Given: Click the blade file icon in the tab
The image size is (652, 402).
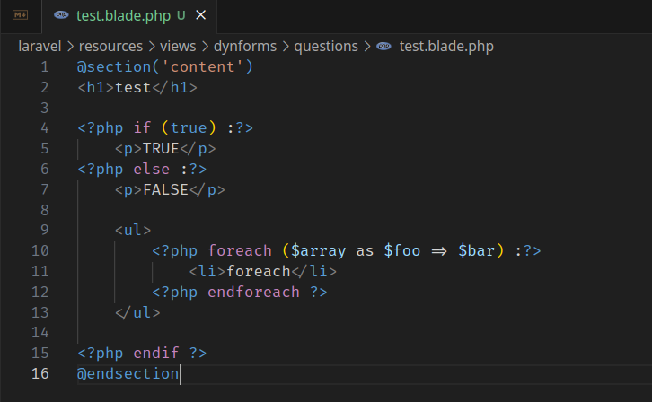Looking at the screenshot, I should 61,16.
